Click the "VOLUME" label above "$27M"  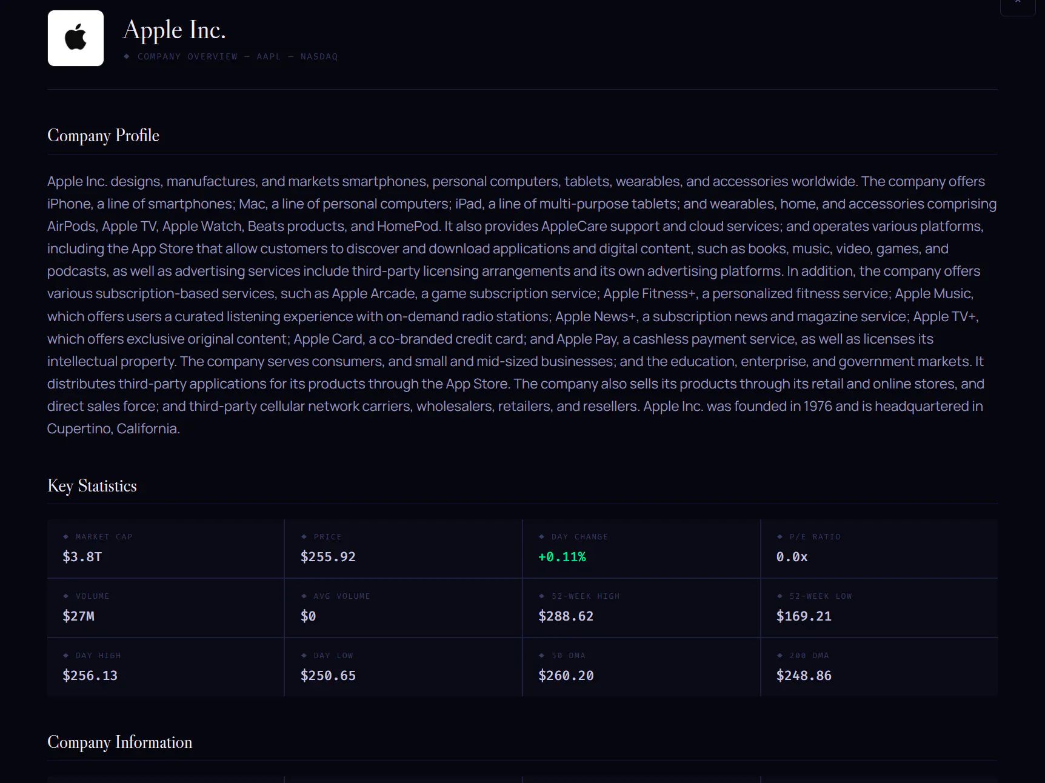click(93, 596)
